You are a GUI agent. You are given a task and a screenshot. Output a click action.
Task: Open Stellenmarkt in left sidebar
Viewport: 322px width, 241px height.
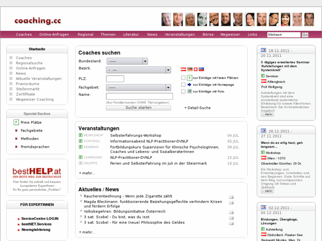pos(28,89)
